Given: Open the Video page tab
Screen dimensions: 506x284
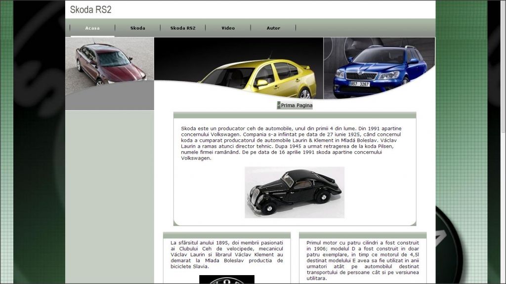Looking at the screenshot, I should click(x=228, y=28).
